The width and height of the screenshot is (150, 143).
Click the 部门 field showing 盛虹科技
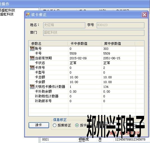point(94,33)
